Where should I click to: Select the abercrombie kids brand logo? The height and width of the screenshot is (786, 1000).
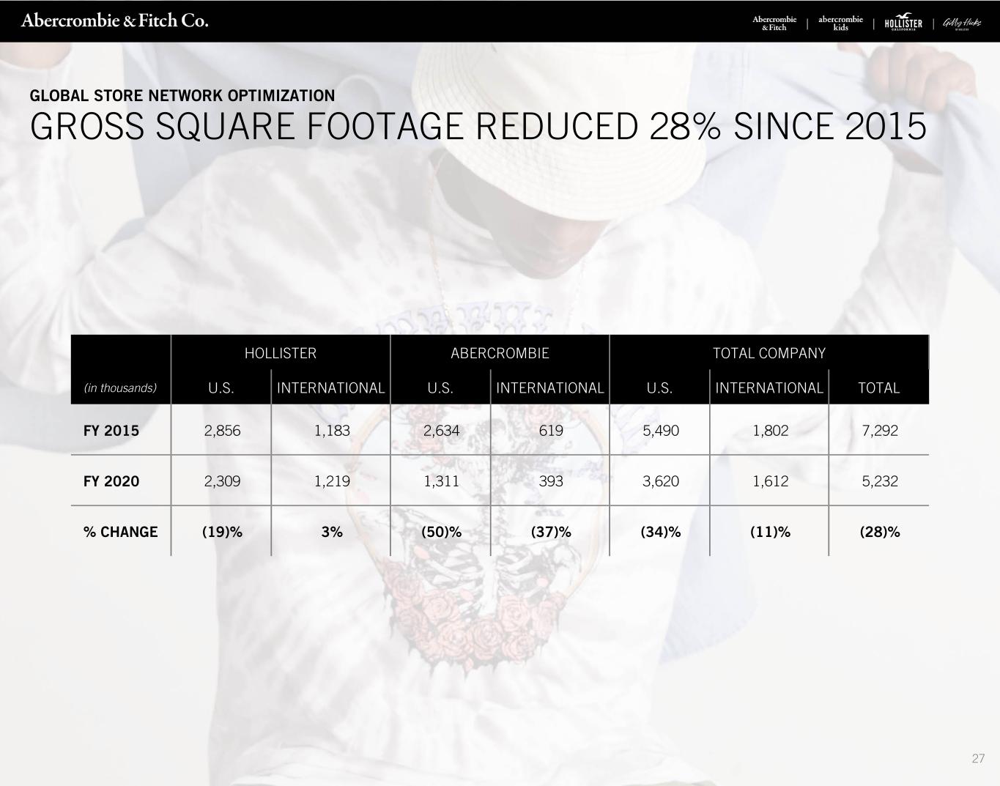click(x=840, y=23)
